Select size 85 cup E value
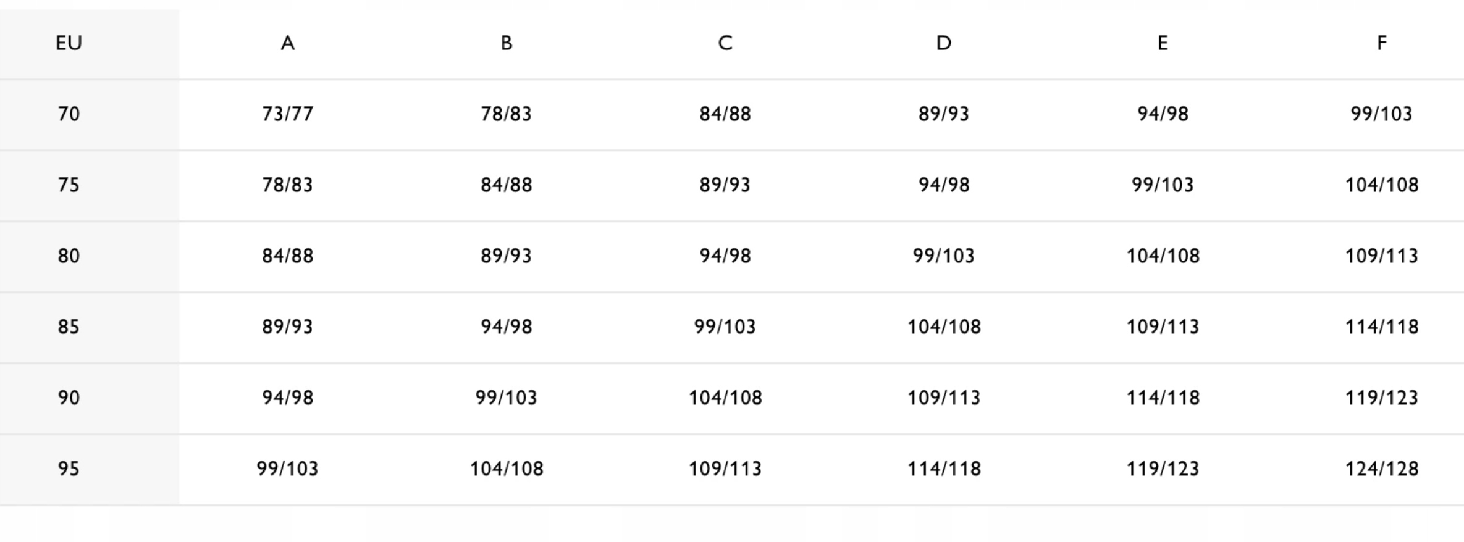The image size is (1464, 542). (1163, 327)
